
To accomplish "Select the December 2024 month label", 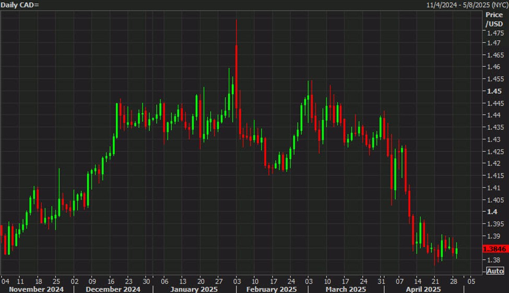I will click(113, 289).
